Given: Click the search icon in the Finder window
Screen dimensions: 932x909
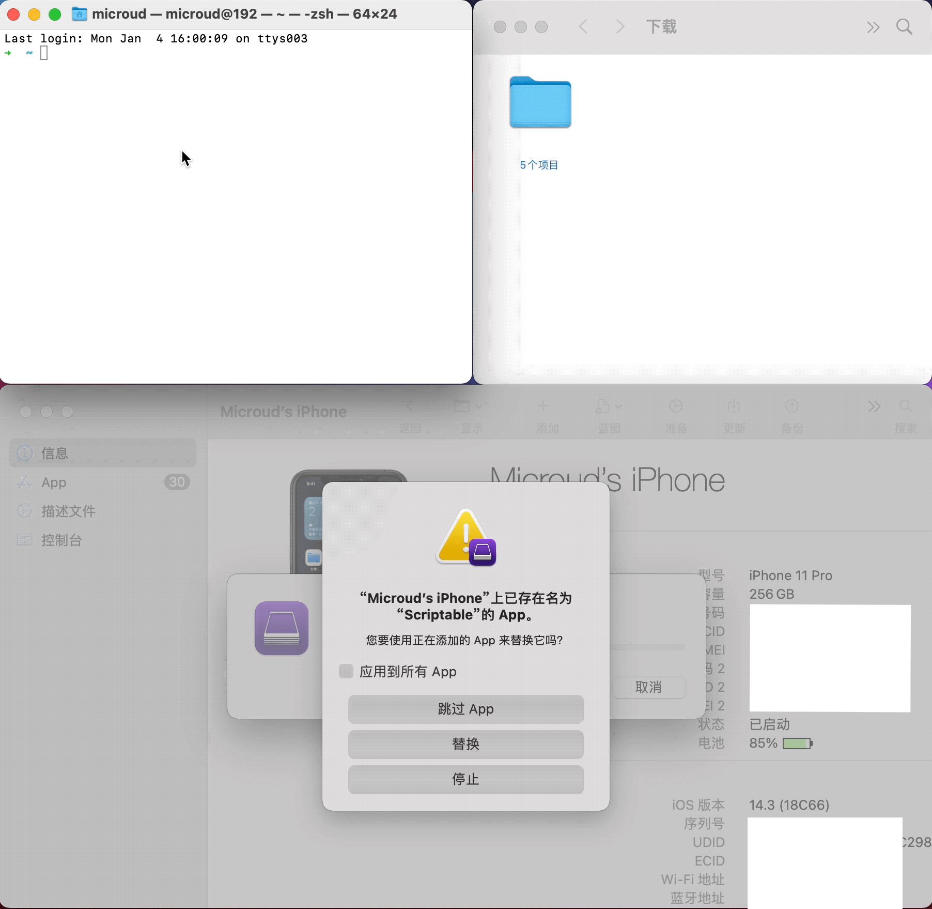Looking at the screenshot, I should tap(904, 26).
